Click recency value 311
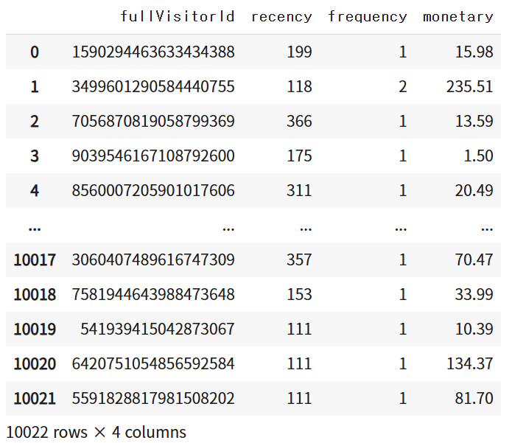This screenshot has width=512, height=443. pos(299,190)
